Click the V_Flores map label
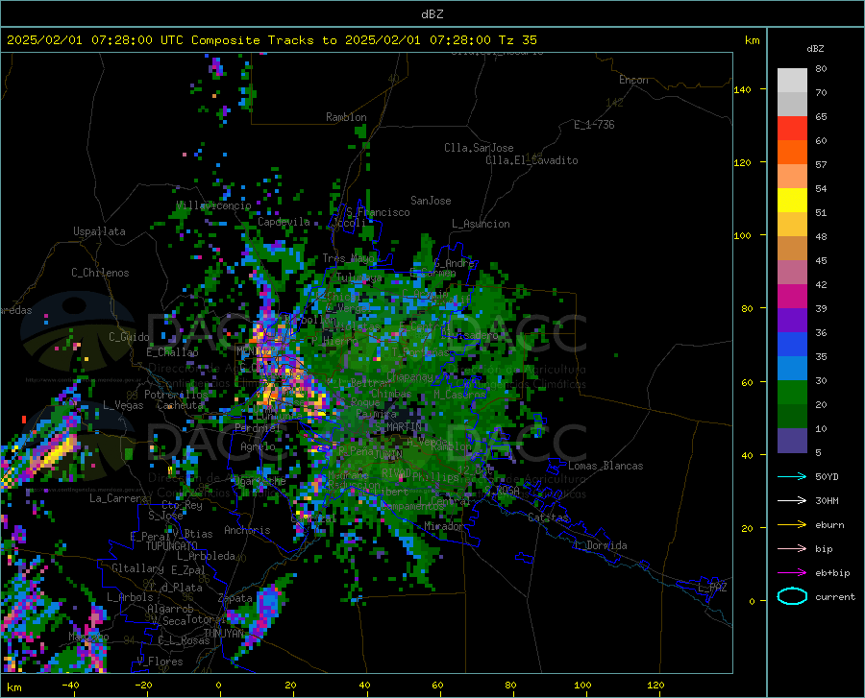The image size is (865, 698). [x=160, y=662]
